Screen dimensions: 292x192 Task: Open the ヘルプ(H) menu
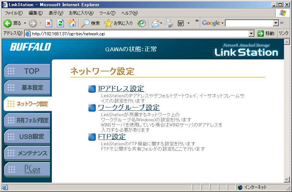130,13
